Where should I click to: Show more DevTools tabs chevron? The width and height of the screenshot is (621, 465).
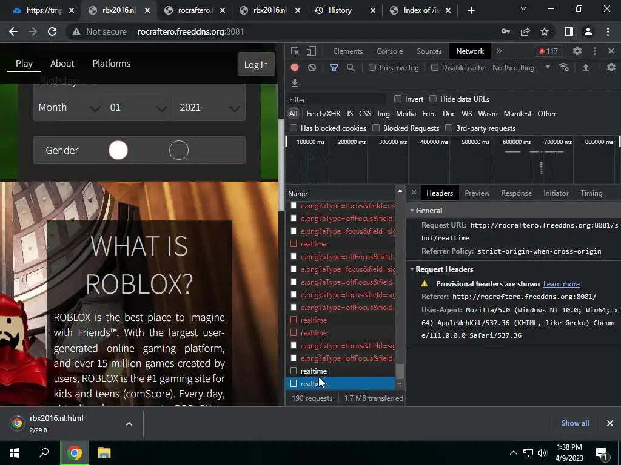499,51
